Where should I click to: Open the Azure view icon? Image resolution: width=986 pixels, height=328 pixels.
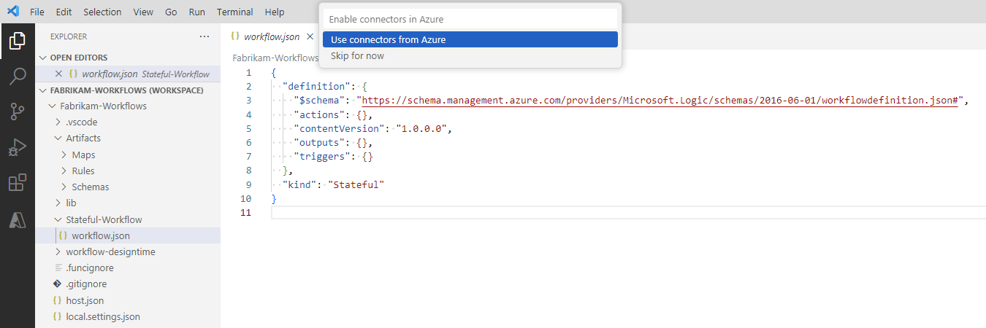click(17, 220)
